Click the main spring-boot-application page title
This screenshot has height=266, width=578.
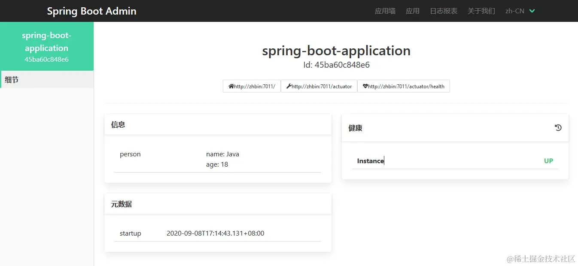click(x=336, y=51)
